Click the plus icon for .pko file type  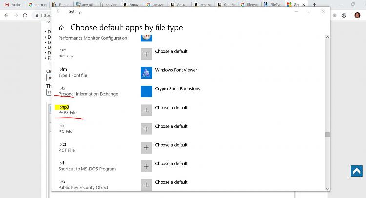[146, 185]
